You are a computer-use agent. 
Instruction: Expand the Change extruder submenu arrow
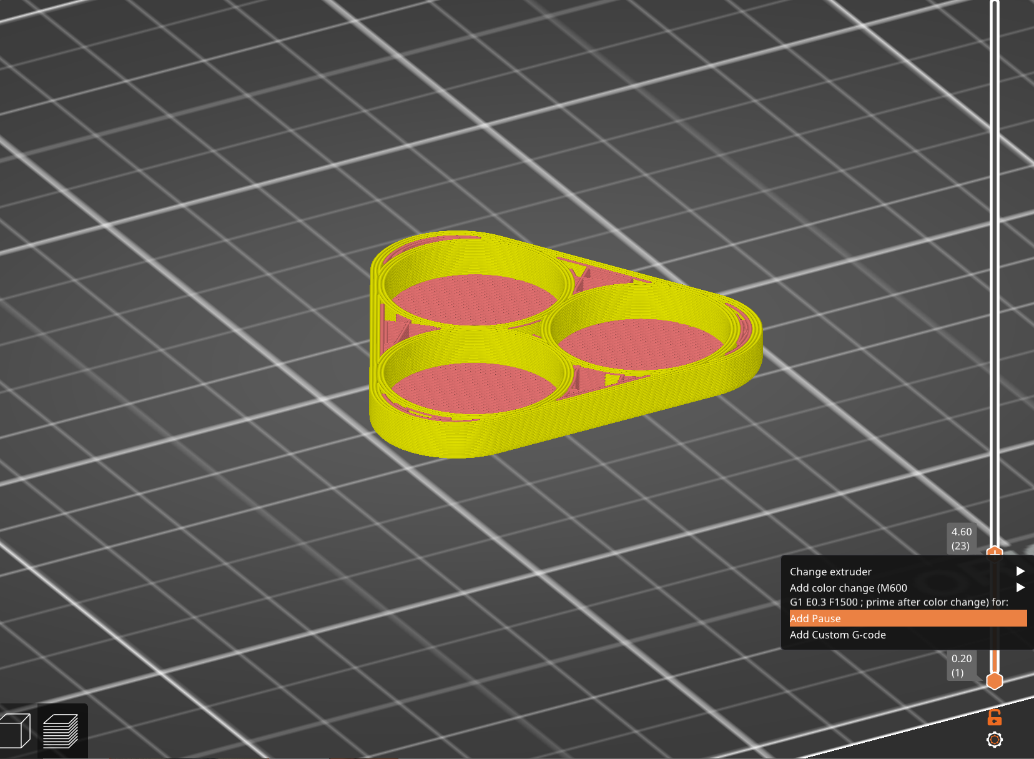[1020, 571]
